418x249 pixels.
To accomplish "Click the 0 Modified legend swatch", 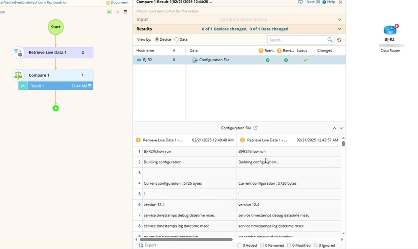I will tap(289, 246).
